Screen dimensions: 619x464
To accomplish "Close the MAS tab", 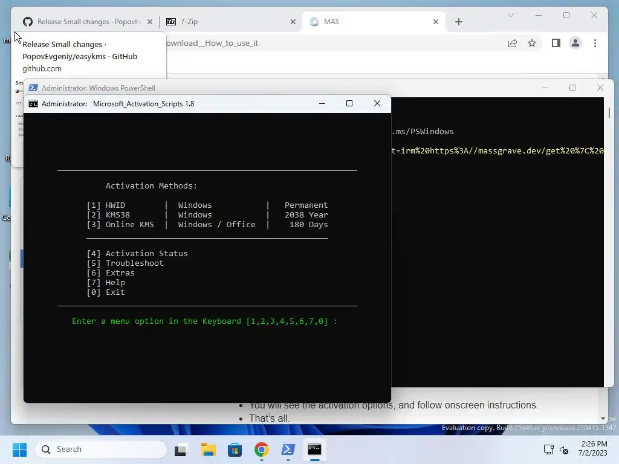I will point(435,22).
